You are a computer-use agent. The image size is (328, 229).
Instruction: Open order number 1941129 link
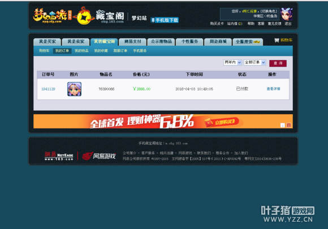coord(48,89)
